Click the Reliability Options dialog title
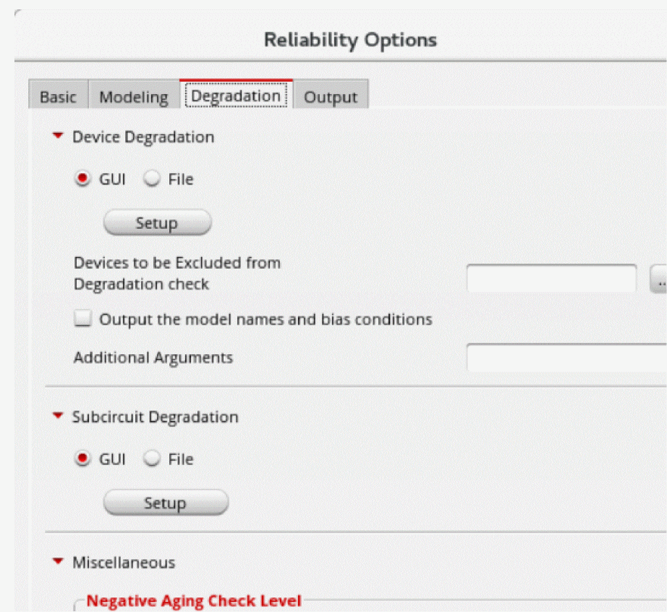The width and height of the screenshot is (667, 612). [x=350, y=39]
